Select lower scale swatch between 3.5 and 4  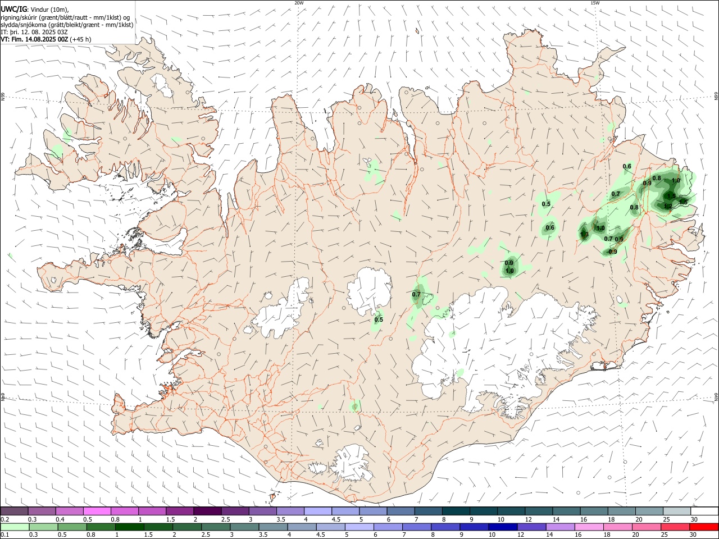click(x=274, y=527)
